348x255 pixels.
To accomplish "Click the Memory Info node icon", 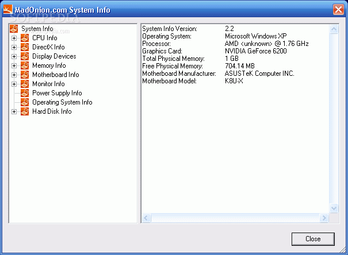I will [x=25, y=65].
